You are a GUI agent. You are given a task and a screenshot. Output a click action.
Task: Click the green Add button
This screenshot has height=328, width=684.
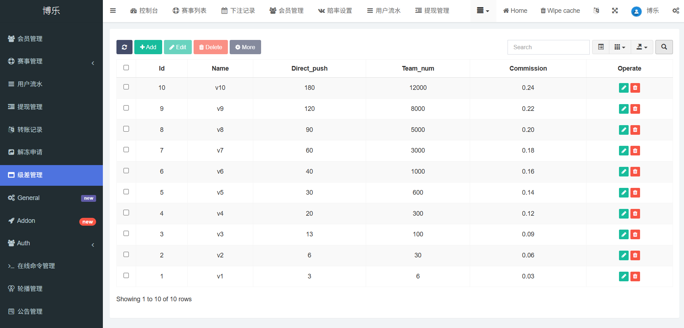pyautogui.click(x=148, y=47)
